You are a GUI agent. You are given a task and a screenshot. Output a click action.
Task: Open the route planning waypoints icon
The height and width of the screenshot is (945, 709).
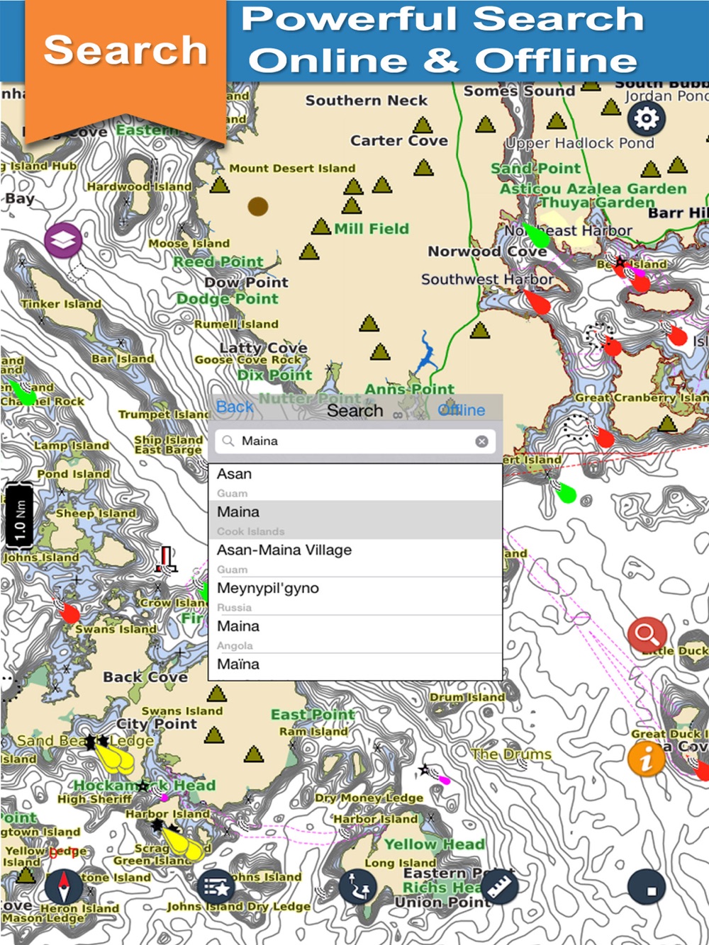point(357,887)
